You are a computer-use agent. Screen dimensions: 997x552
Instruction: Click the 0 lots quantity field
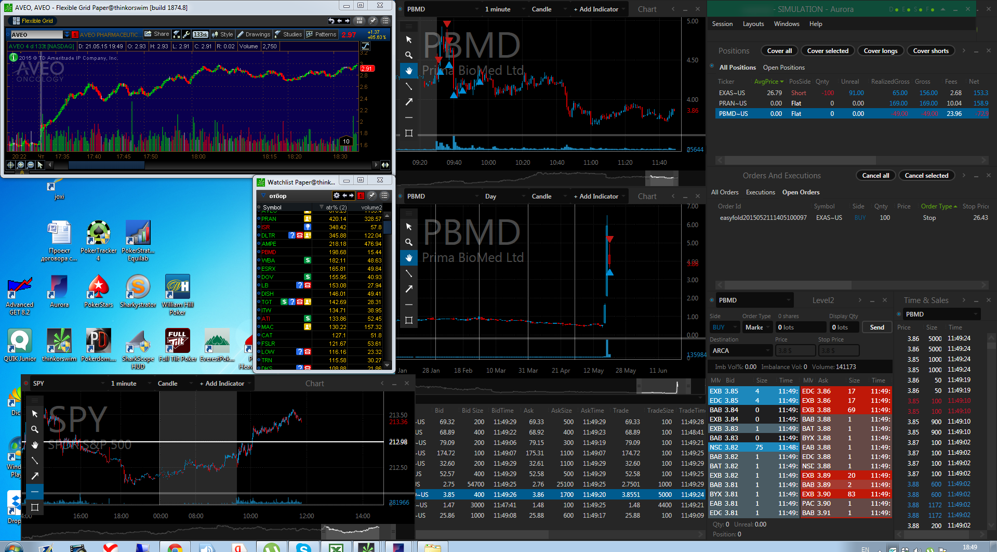pyautogui.click(x=800, y=327)
